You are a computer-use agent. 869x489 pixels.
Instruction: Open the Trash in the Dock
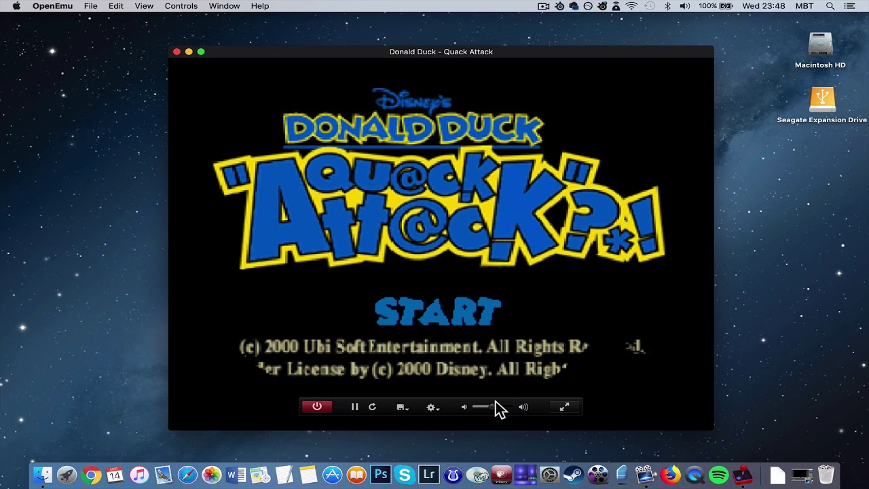[x=826, y=475]
